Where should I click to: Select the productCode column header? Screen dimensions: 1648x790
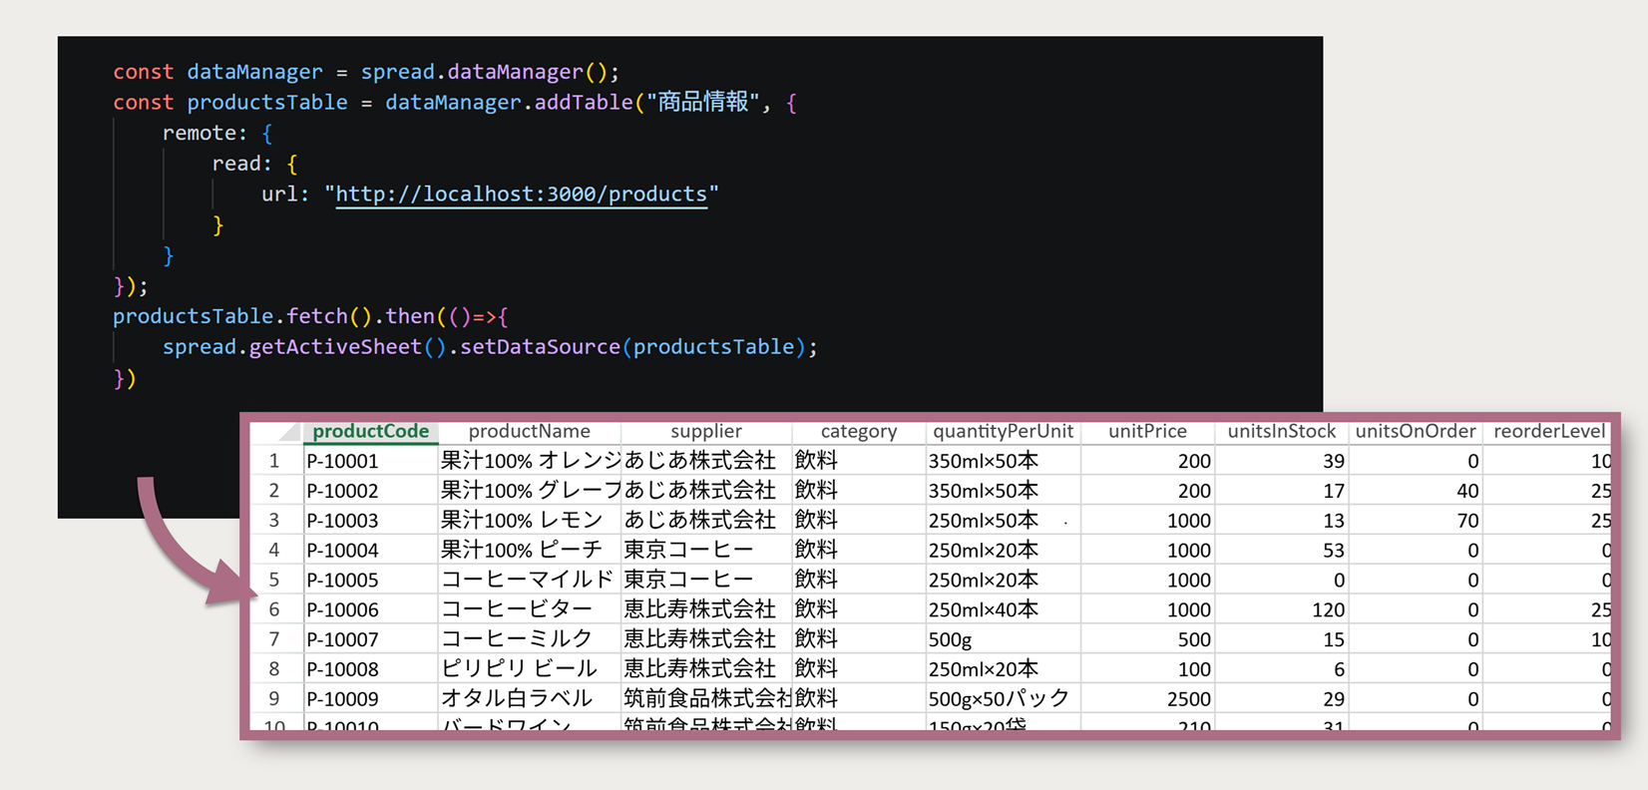[x=370, y=431]
